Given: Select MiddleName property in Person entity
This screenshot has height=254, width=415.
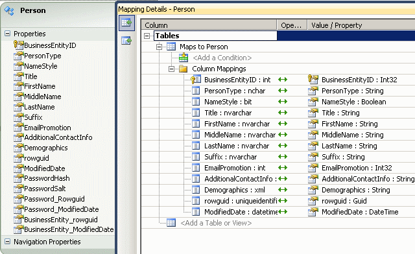Looking at the screenshot, I should [43, 97].
